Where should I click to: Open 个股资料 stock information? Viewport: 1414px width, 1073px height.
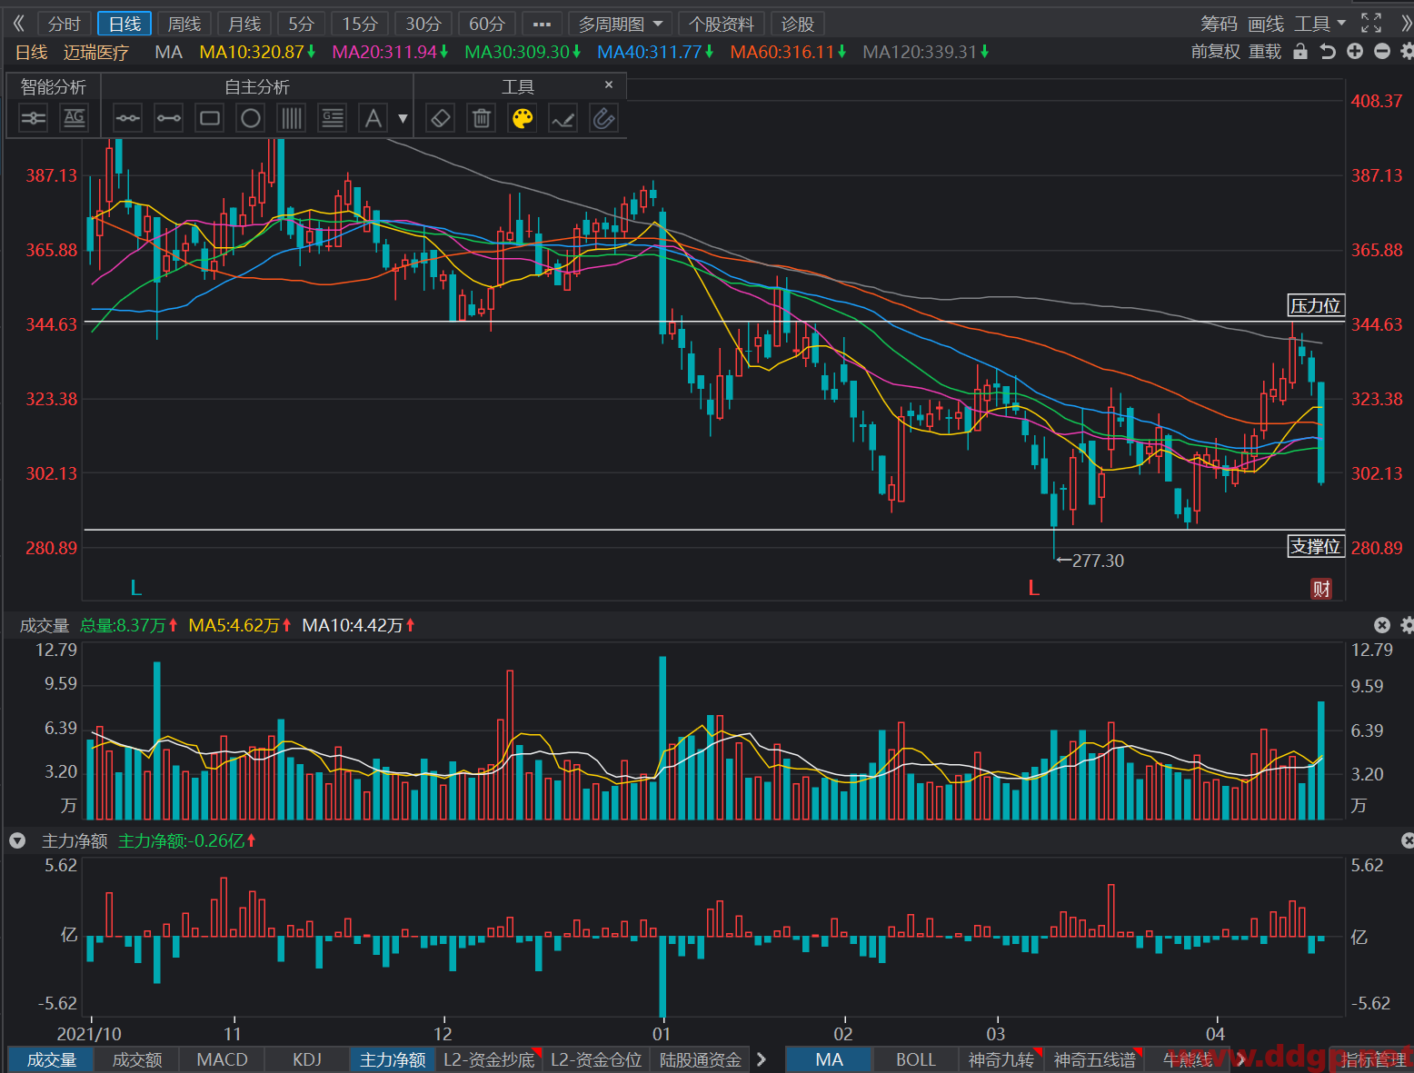click(722, 24)
